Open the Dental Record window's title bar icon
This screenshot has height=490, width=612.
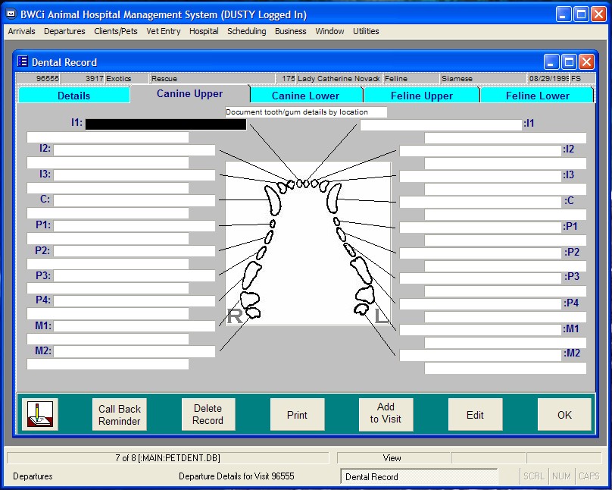tap(22, 61)
